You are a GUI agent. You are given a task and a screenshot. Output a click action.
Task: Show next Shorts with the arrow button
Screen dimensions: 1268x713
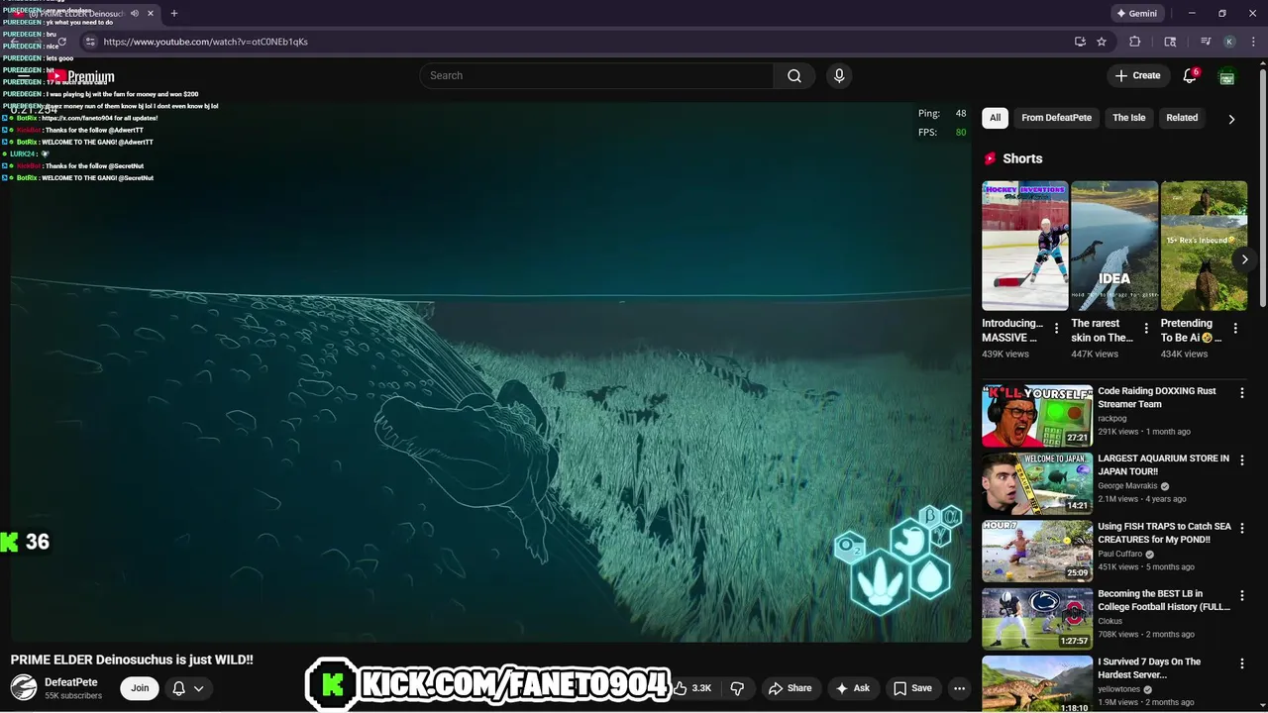1245,259
